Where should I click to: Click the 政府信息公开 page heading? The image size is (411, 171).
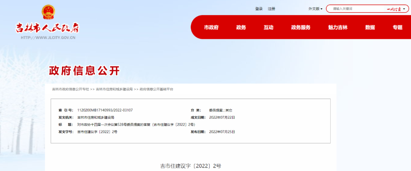[x=84, y=71]
